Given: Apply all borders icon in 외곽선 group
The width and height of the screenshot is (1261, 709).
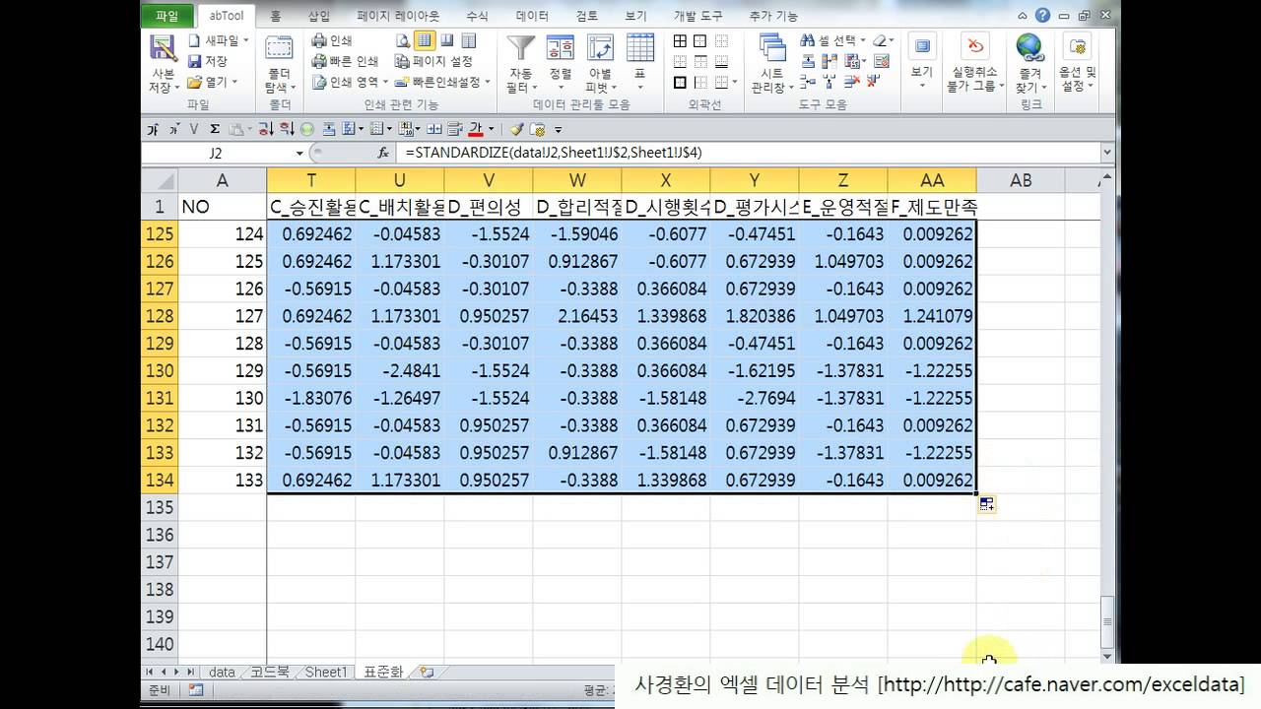Looking at the screenshot, I should coord(680,40).
